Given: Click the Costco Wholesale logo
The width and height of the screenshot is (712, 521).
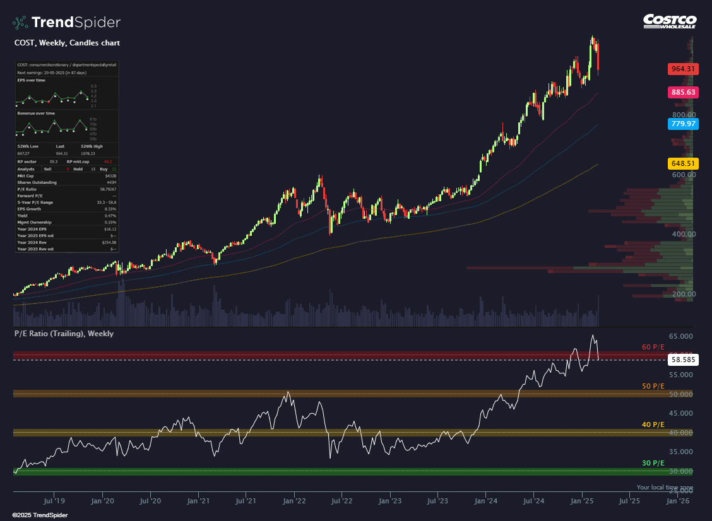Looking at the screenshot, I should pyautogui.click(x=670, y=21).
